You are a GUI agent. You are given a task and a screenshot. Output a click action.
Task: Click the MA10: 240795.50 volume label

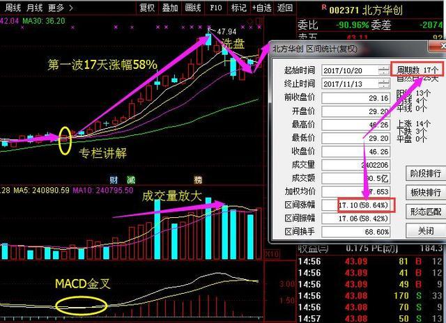pos(103,190)
